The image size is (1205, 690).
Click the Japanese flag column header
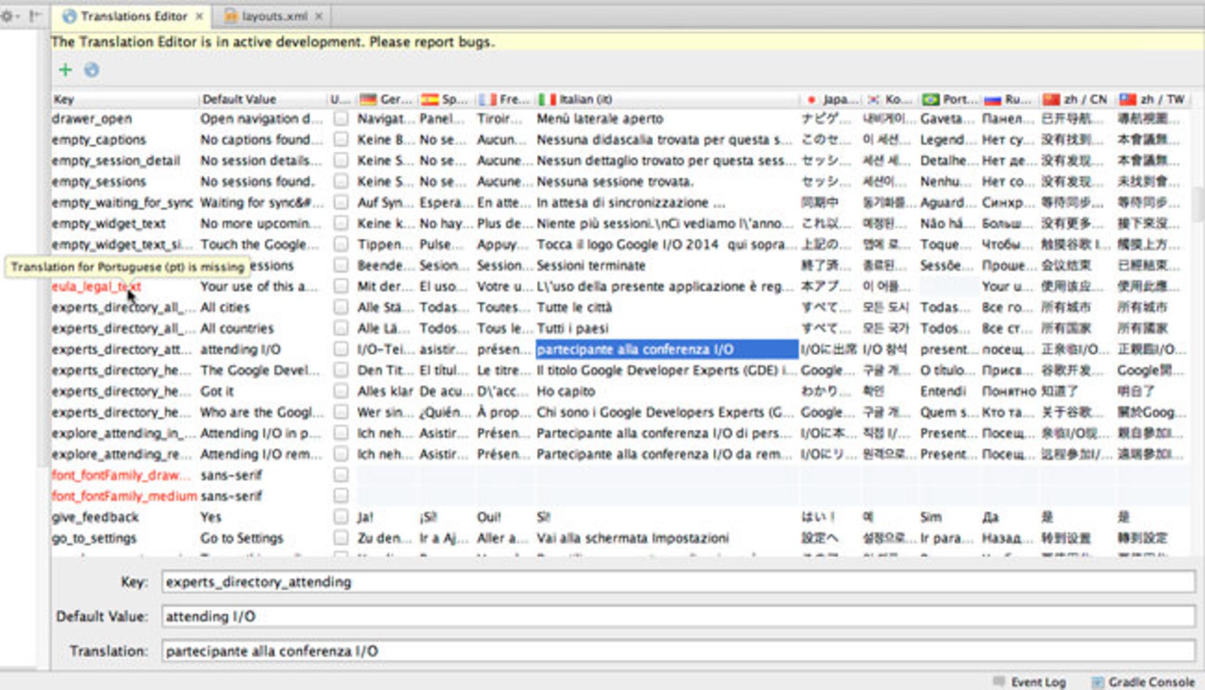click(x=830, y=99)
